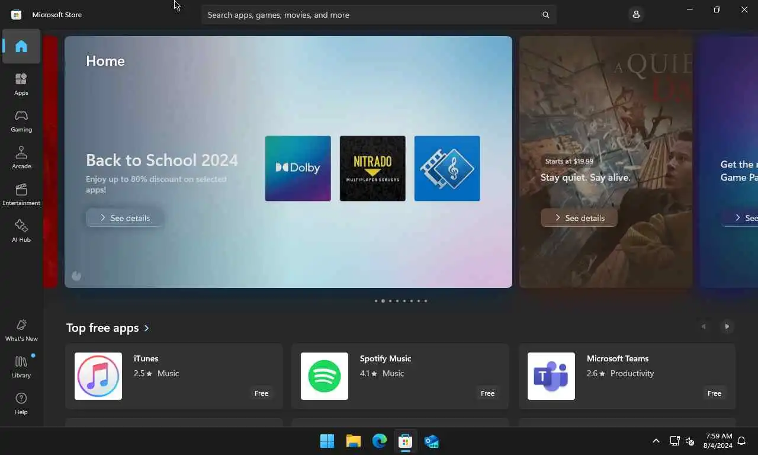Viewport: 758px width, 455px height.
Task: Click the Free button for Spotify Music
Action: tap(487, 393)
